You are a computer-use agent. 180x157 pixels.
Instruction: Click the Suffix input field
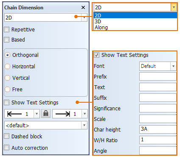coord(158,98)
